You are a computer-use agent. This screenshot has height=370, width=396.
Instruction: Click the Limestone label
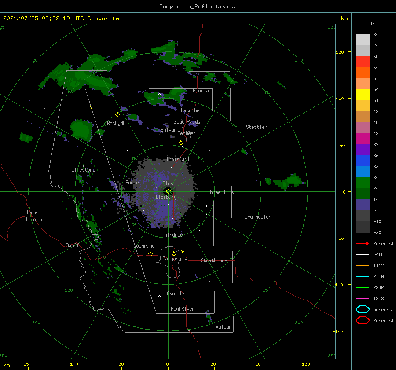pos(83,170)
